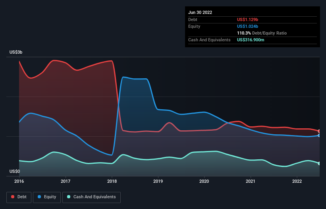Click the red Debt endpoint marker
The width and height of the screenshot is (326, 209).
click(x=319, y=131)
